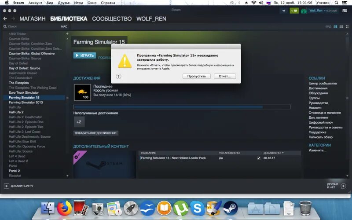Switch to the СООБЩЕСТВО tab
352x220 pixels.
[x=112, y=18]
